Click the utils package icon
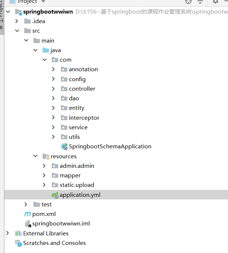 click(x=64, y=137)
